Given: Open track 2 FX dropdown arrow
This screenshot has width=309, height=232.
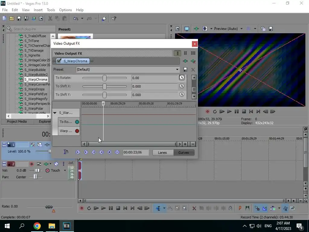Looking at the screenshot, I should click(x=50, y=164).
